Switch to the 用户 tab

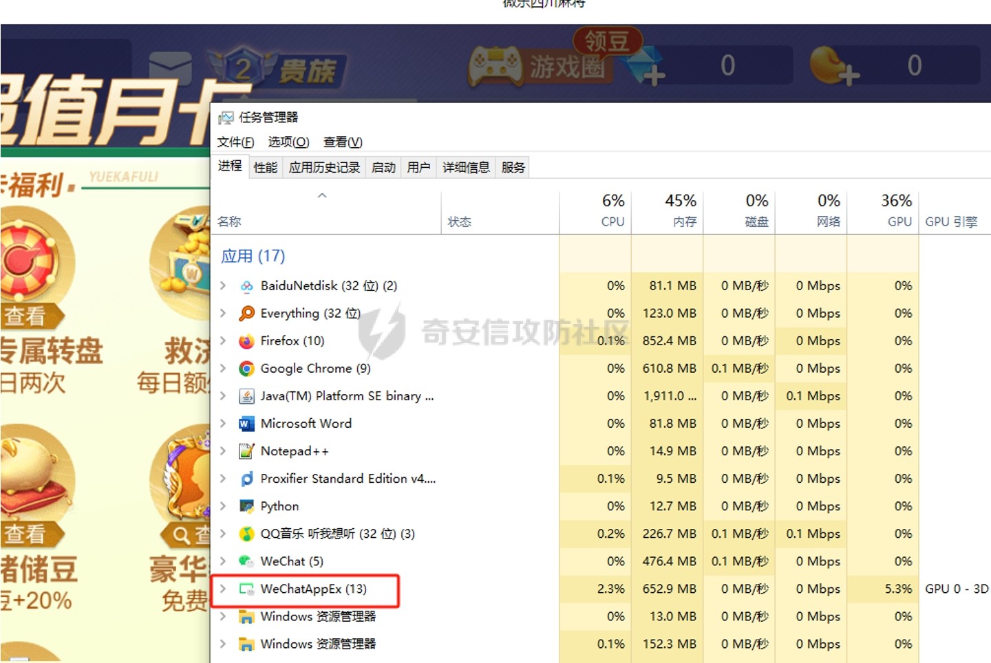click(418, 168)
